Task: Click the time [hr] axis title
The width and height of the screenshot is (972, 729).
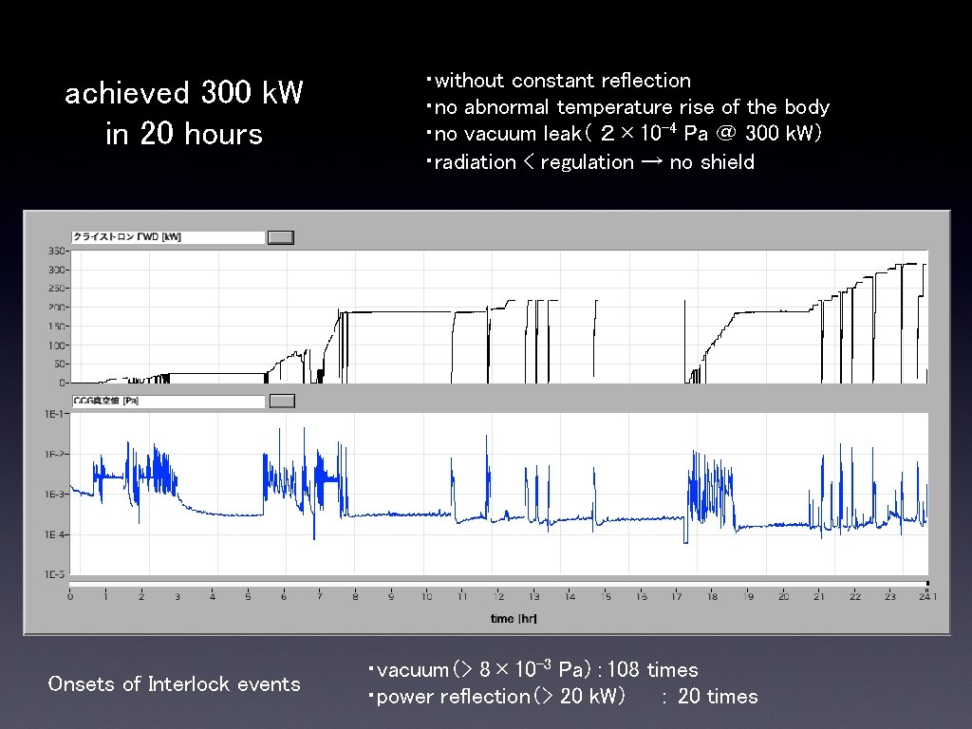Action: tap(514, 619)
